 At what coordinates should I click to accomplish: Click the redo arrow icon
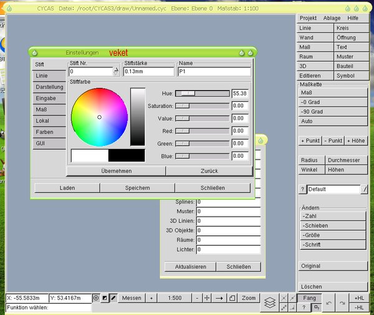[342, 303]
